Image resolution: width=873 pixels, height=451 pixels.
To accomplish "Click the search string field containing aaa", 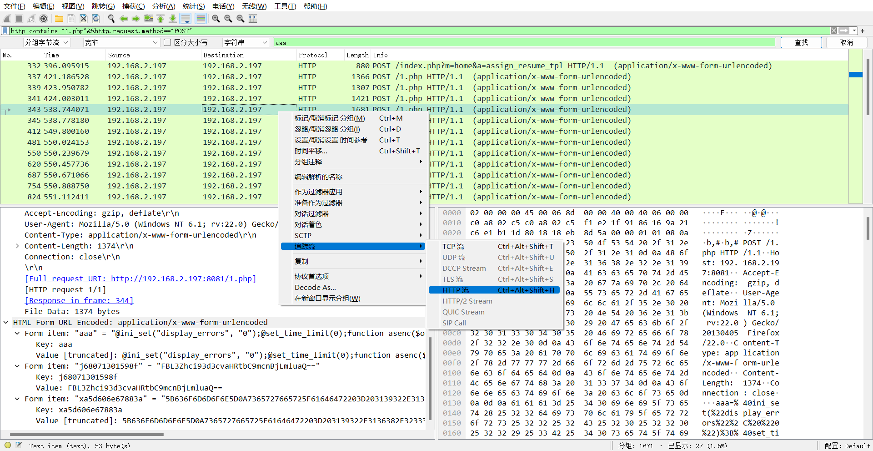I will click(x=524, y=42).
